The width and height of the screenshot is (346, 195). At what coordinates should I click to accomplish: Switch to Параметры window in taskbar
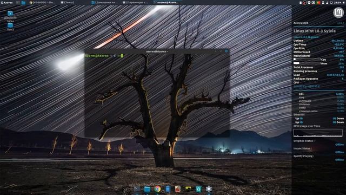(135, 2)
